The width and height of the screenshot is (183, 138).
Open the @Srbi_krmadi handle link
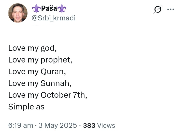pos(53,18)
